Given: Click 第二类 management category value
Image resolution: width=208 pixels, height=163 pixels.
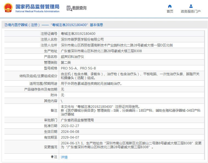Looking at the screenshot, I should click(x=66, y=62).
